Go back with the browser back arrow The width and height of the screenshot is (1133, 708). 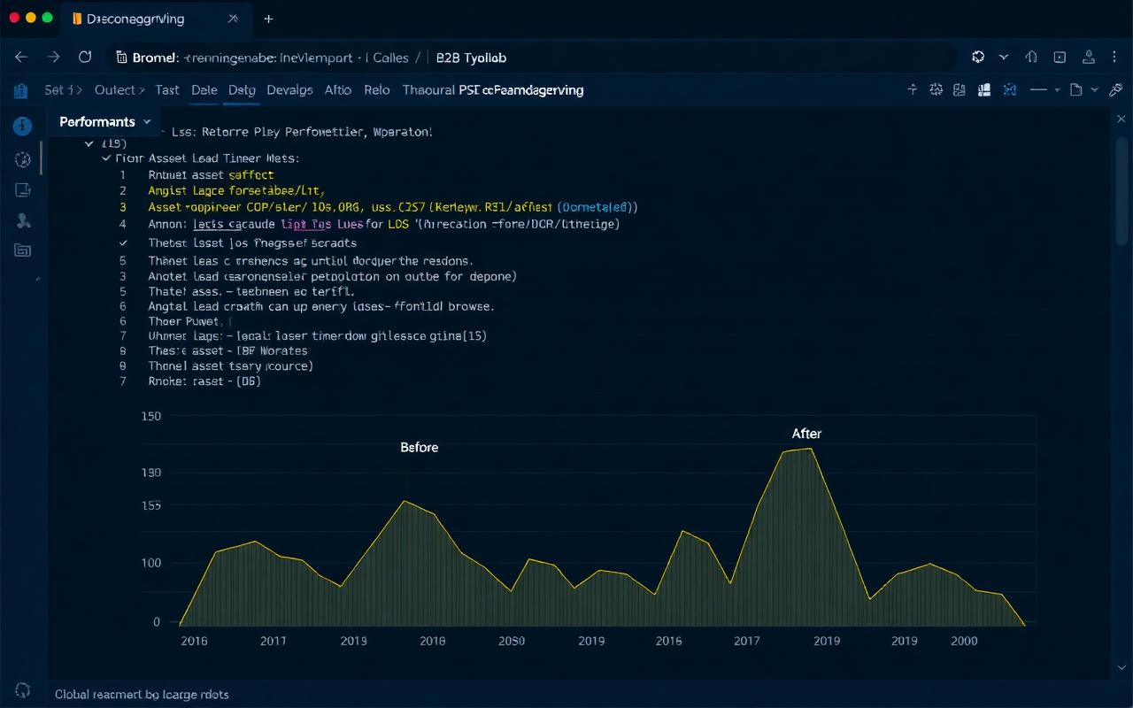21,57
